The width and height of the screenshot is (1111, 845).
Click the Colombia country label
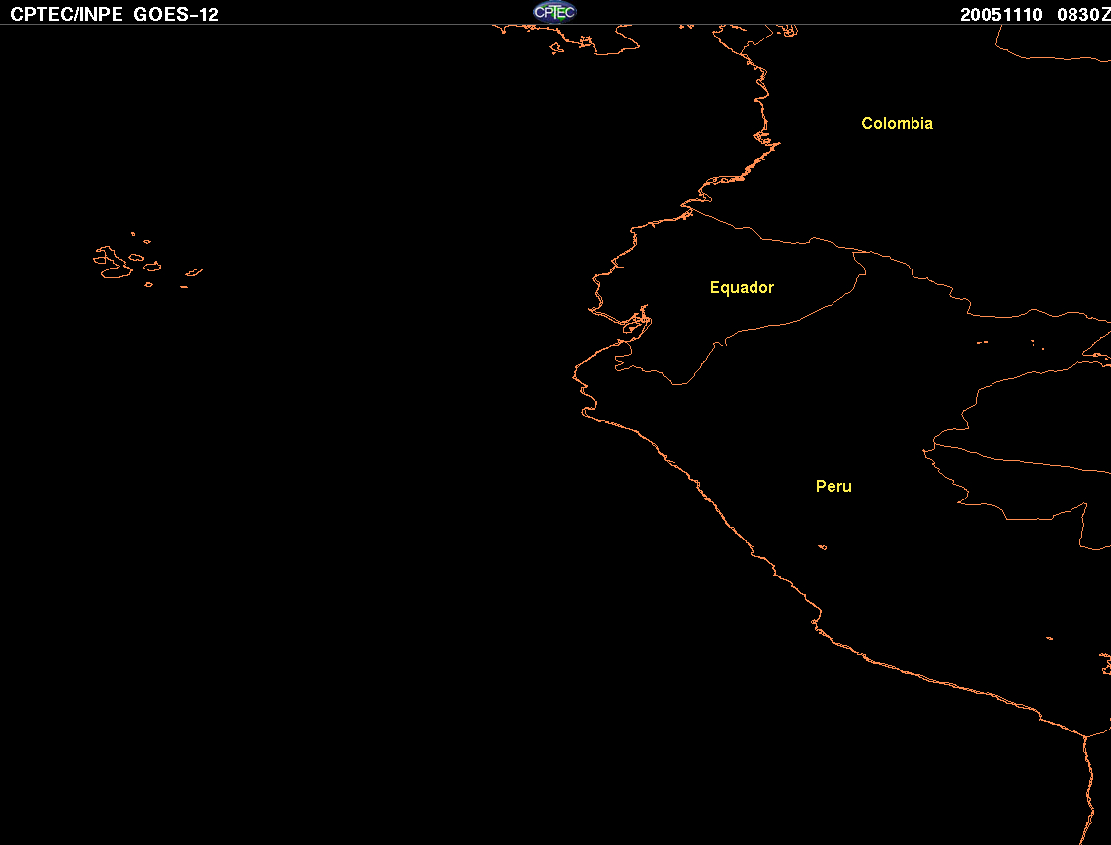click(x=897, y=124)
